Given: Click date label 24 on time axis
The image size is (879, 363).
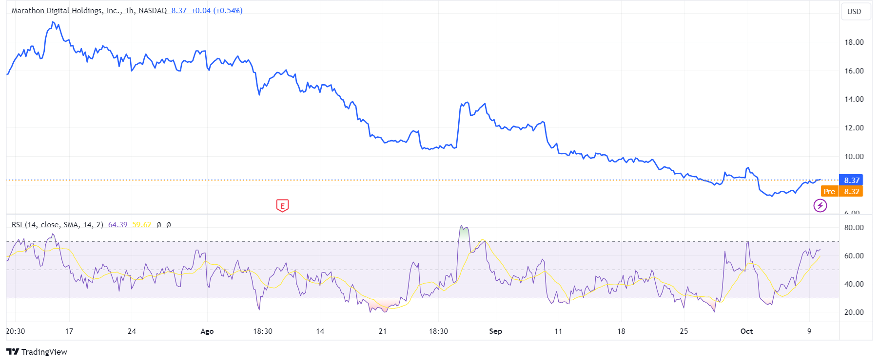Looking at the screenshot, I should coord(132,331).
